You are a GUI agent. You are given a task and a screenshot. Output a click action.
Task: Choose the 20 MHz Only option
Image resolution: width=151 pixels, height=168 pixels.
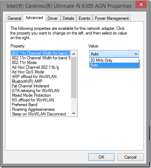click(114, 60)
